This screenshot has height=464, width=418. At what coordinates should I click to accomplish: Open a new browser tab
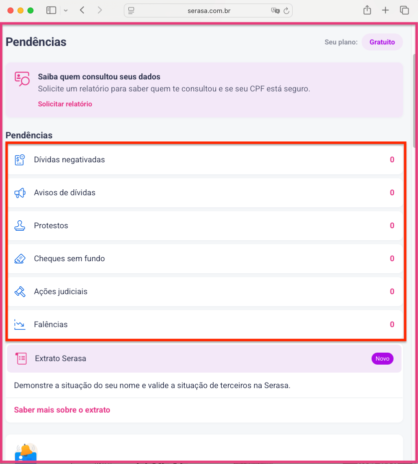click(386, 10)
